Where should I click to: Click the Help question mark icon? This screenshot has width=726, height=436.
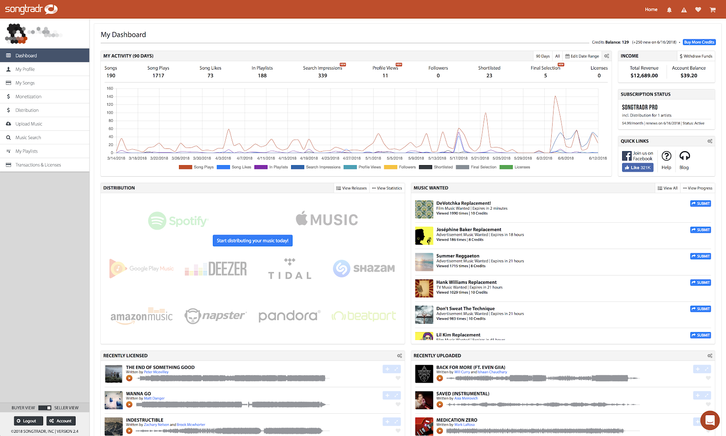666,156
